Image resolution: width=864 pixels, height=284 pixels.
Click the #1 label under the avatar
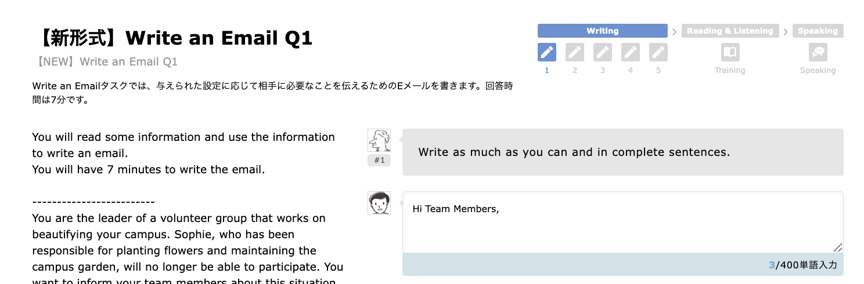(x=379, y=161)
